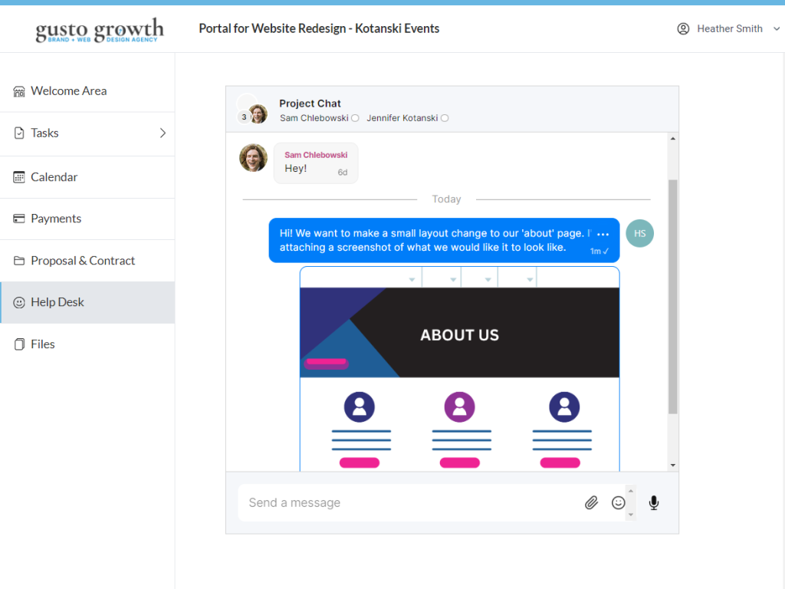This screenshot has height=589, width=785.
Task: Click message input scroll down arrow
Action: [631, 515]
